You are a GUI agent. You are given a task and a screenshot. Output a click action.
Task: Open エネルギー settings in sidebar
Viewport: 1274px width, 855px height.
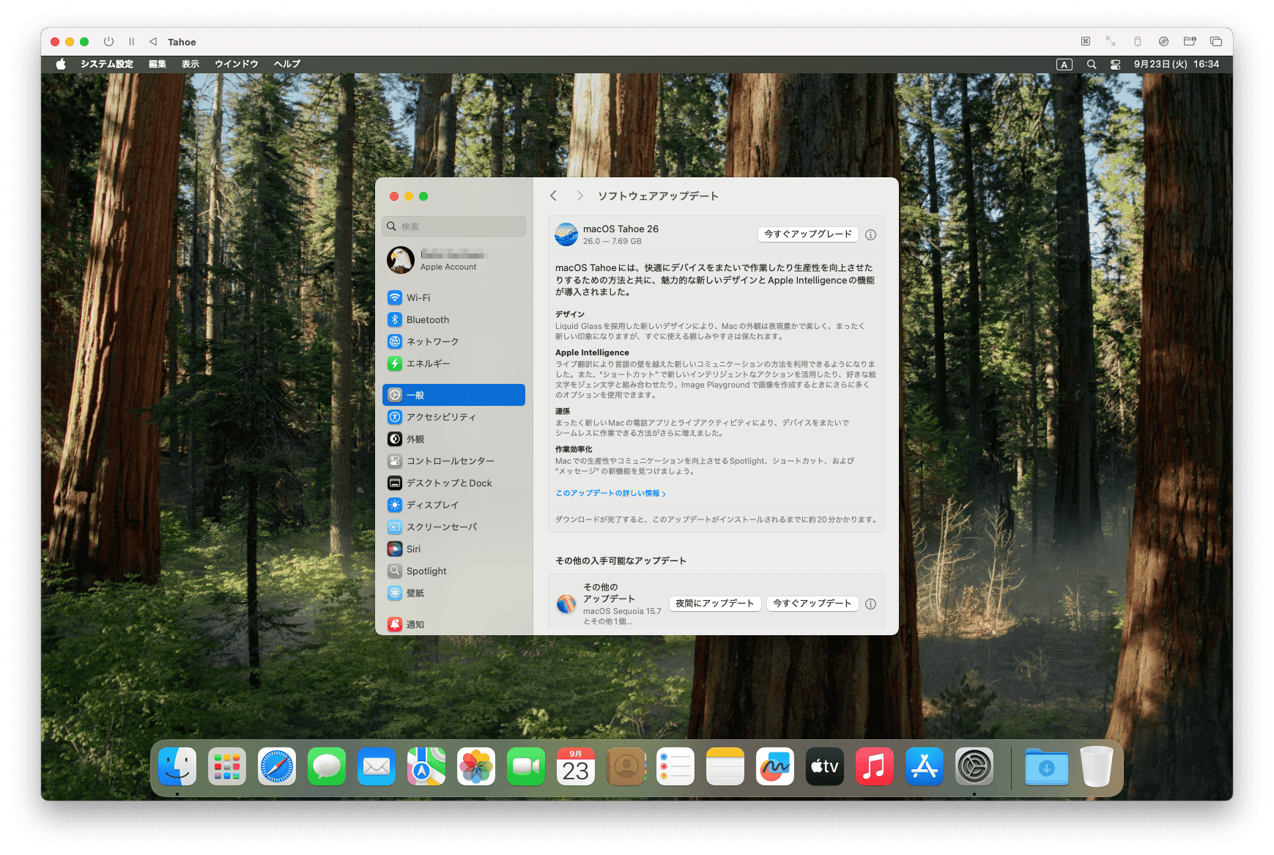(x=453, y=363)
